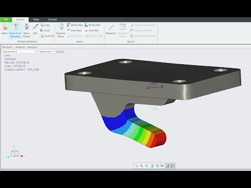Click the Window Definition group label
This screenshot has width=251, height=188.
point(27,41)
